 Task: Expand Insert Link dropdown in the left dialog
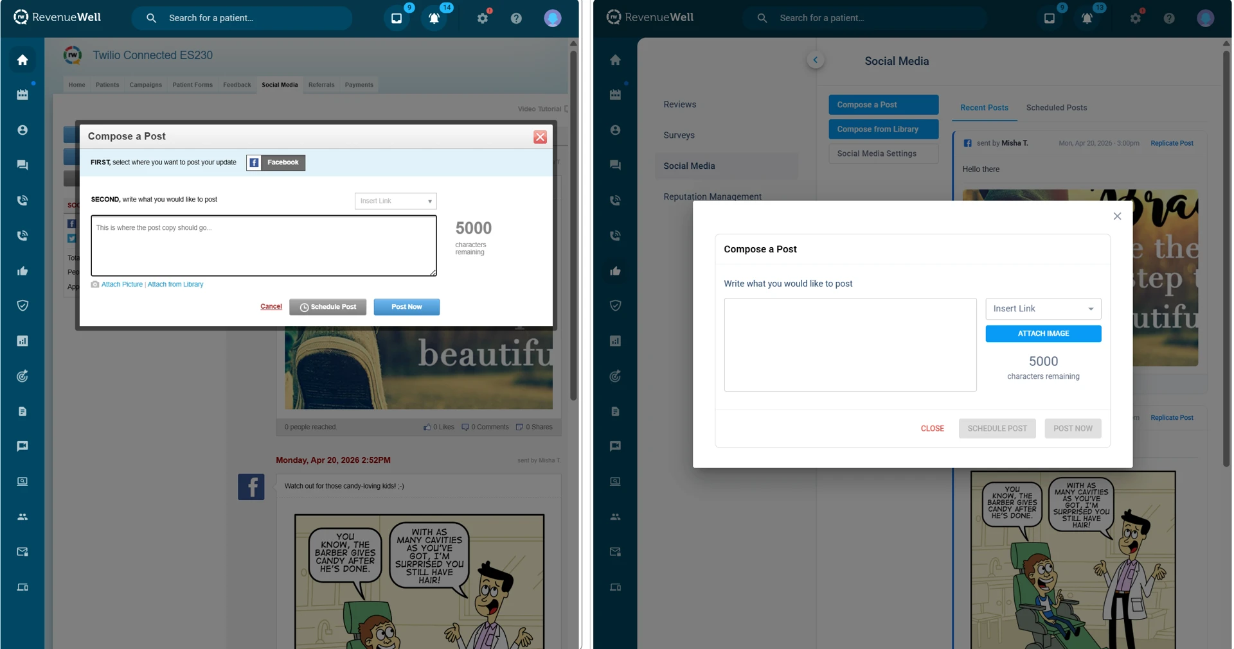[395, 201]
